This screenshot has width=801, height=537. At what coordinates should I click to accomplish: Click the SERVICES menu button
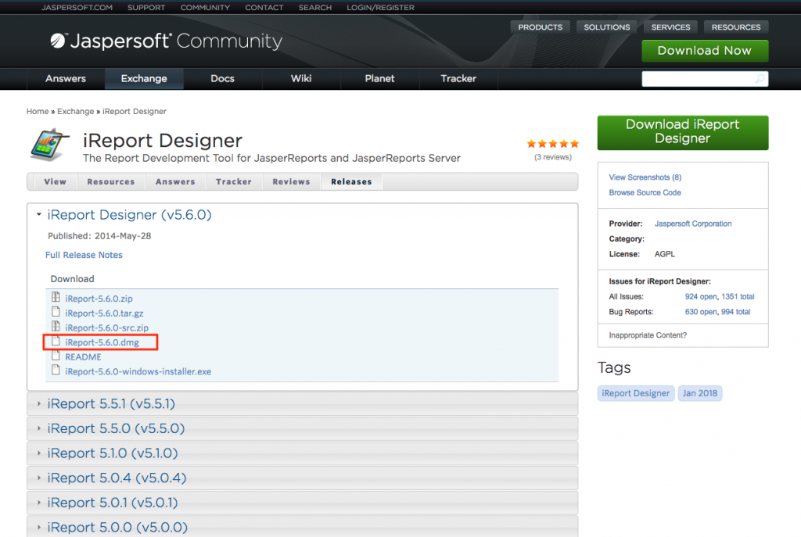click(x=670, y=27)
